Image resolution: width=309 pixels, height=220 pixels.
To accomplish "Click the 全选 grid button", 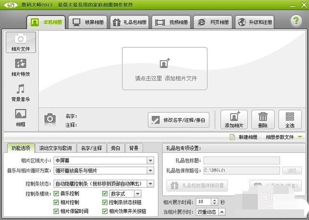I will [290, 119].
